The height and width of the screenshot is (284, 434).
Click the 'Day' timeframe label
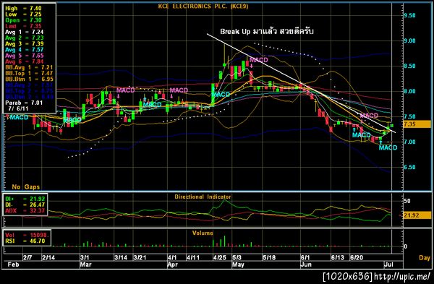pos(425,258)
